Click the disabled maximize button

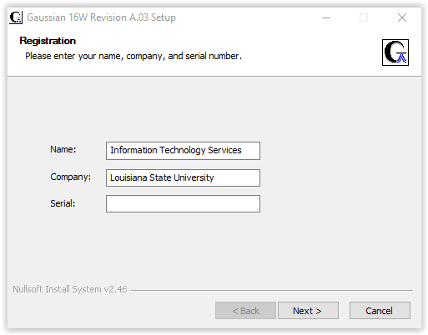click(364, 17)
